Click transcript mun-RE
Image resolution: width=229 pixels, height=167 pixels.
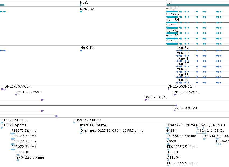(172, 36)
